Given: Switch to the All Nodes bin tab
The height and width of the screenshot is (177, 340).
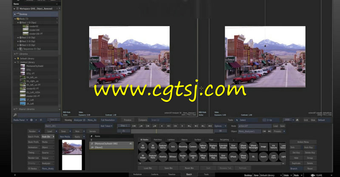Looking at the screenshot, I should [x=144, y=140].
